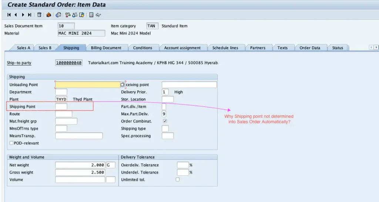
Task: Click the Underdel. Tolerance percent field
Action: tap(183, 172)
